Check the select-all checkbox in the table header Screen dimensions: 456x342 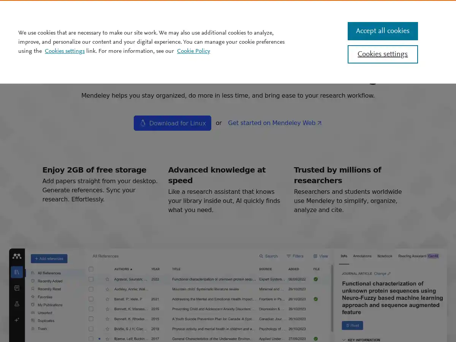click(x=91, y=269)
